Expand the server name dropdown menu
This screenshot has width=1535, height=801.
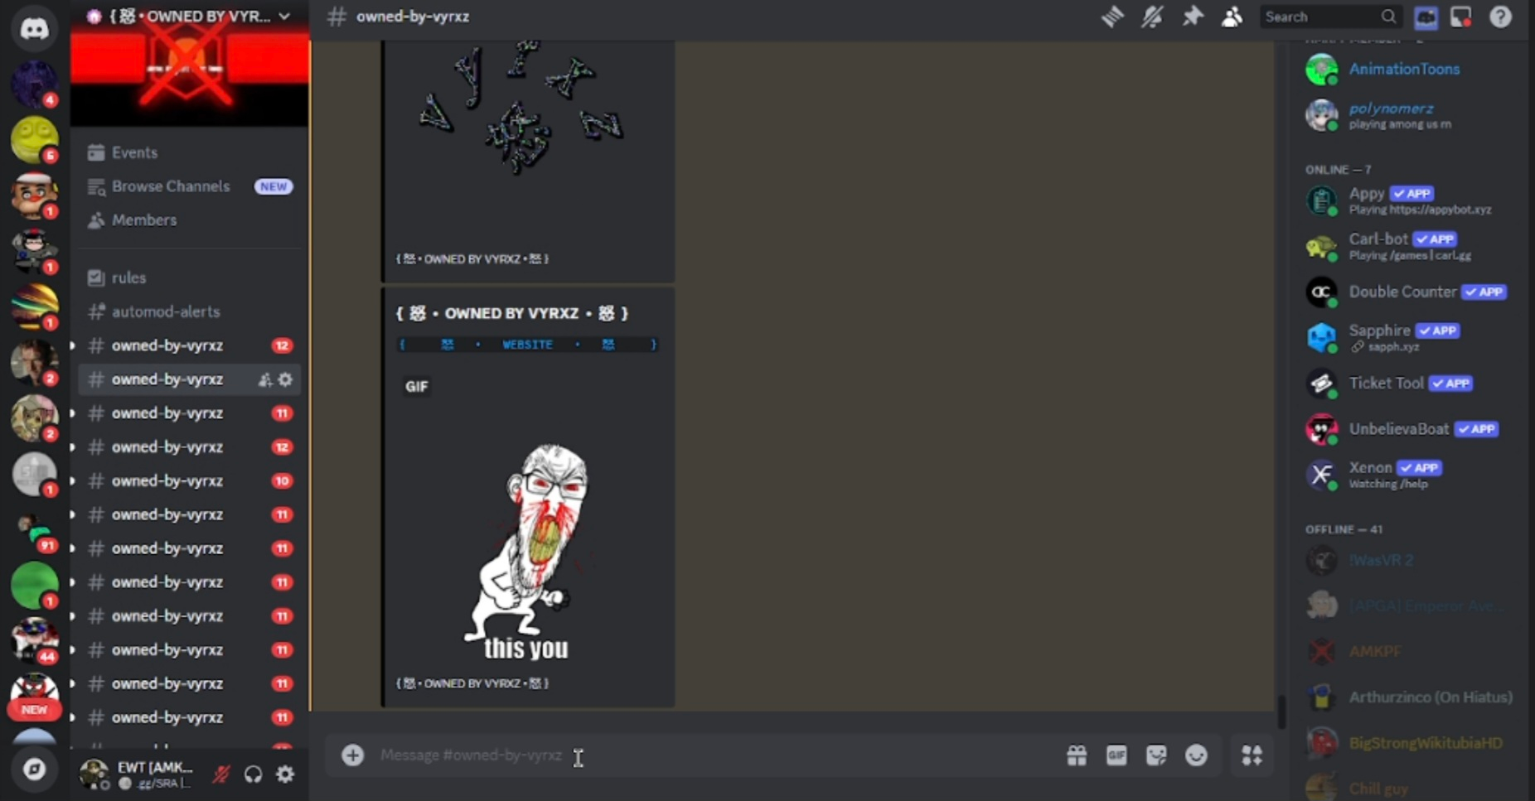pyautogui.click(x=284, y=17)
